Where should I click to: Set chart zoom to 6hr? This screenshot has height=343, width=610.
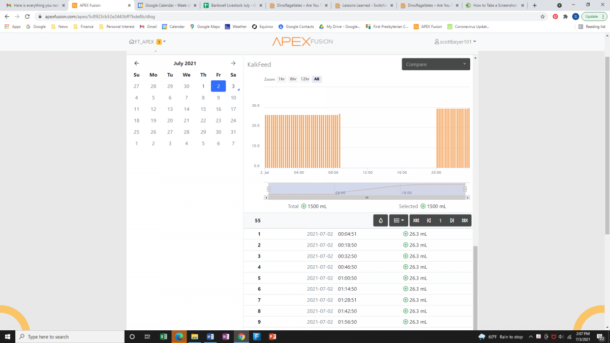click(293, 79)
